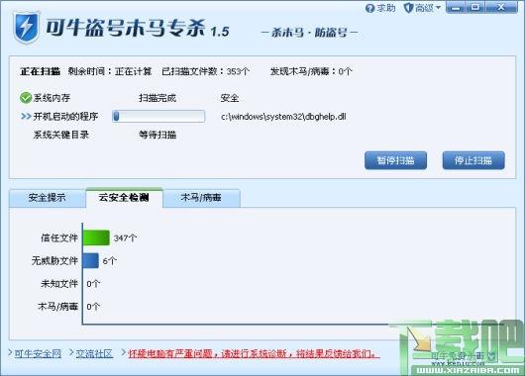This screenshot has height=376, width=525.
Task: Click the 6个 count label
Action: 110,261
